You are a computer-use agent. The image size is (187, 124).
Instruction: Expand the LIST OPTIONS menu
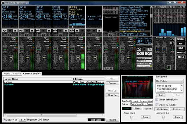click(144, 61)
